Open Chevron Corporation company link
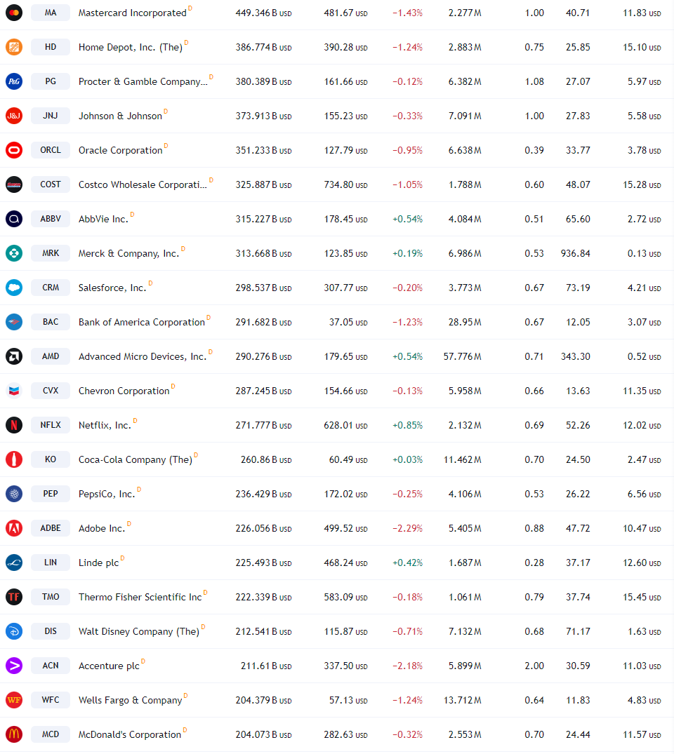Viewport: 674px width, 754px height. [x=124, y=391]
